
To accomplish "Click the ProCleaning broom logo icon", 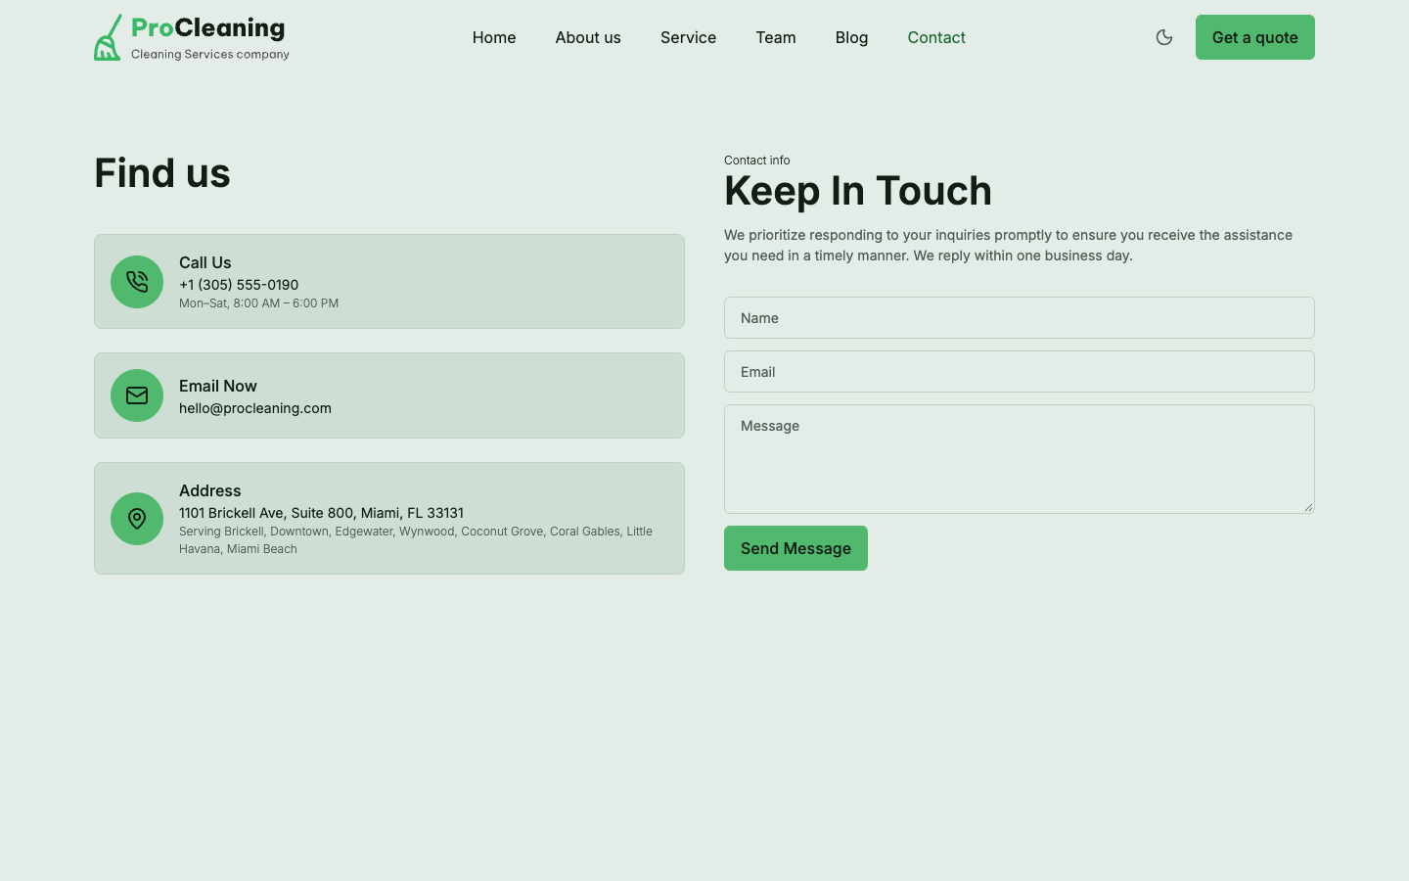I will [x=108, y=37].
